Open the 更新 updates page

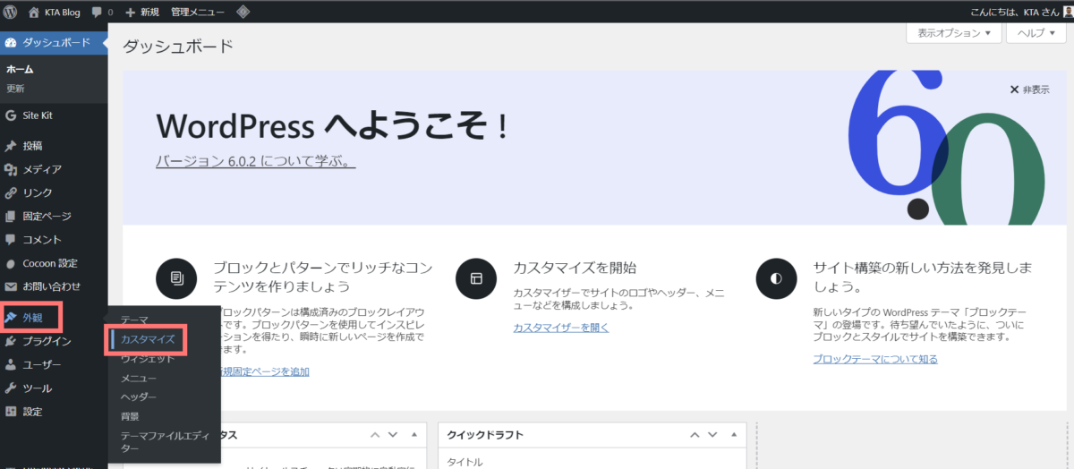tap(15, 89)
